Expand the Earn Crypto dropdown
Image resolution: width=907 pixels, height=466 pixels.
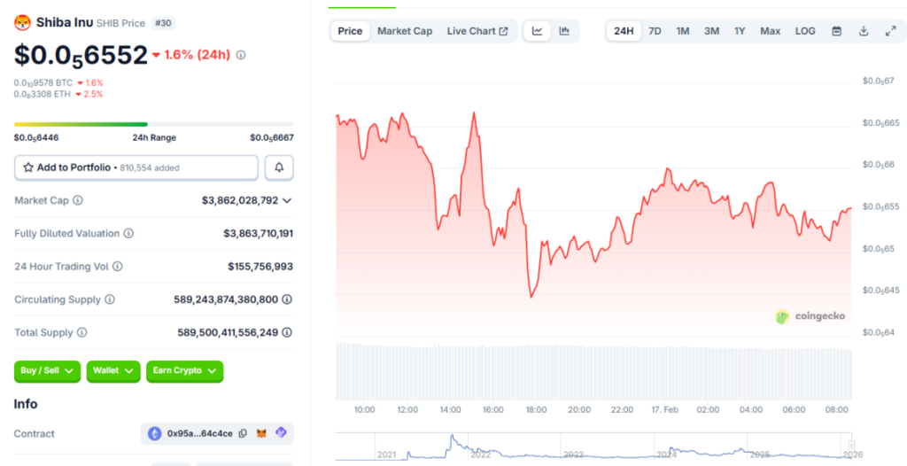(x=184, y=371)
